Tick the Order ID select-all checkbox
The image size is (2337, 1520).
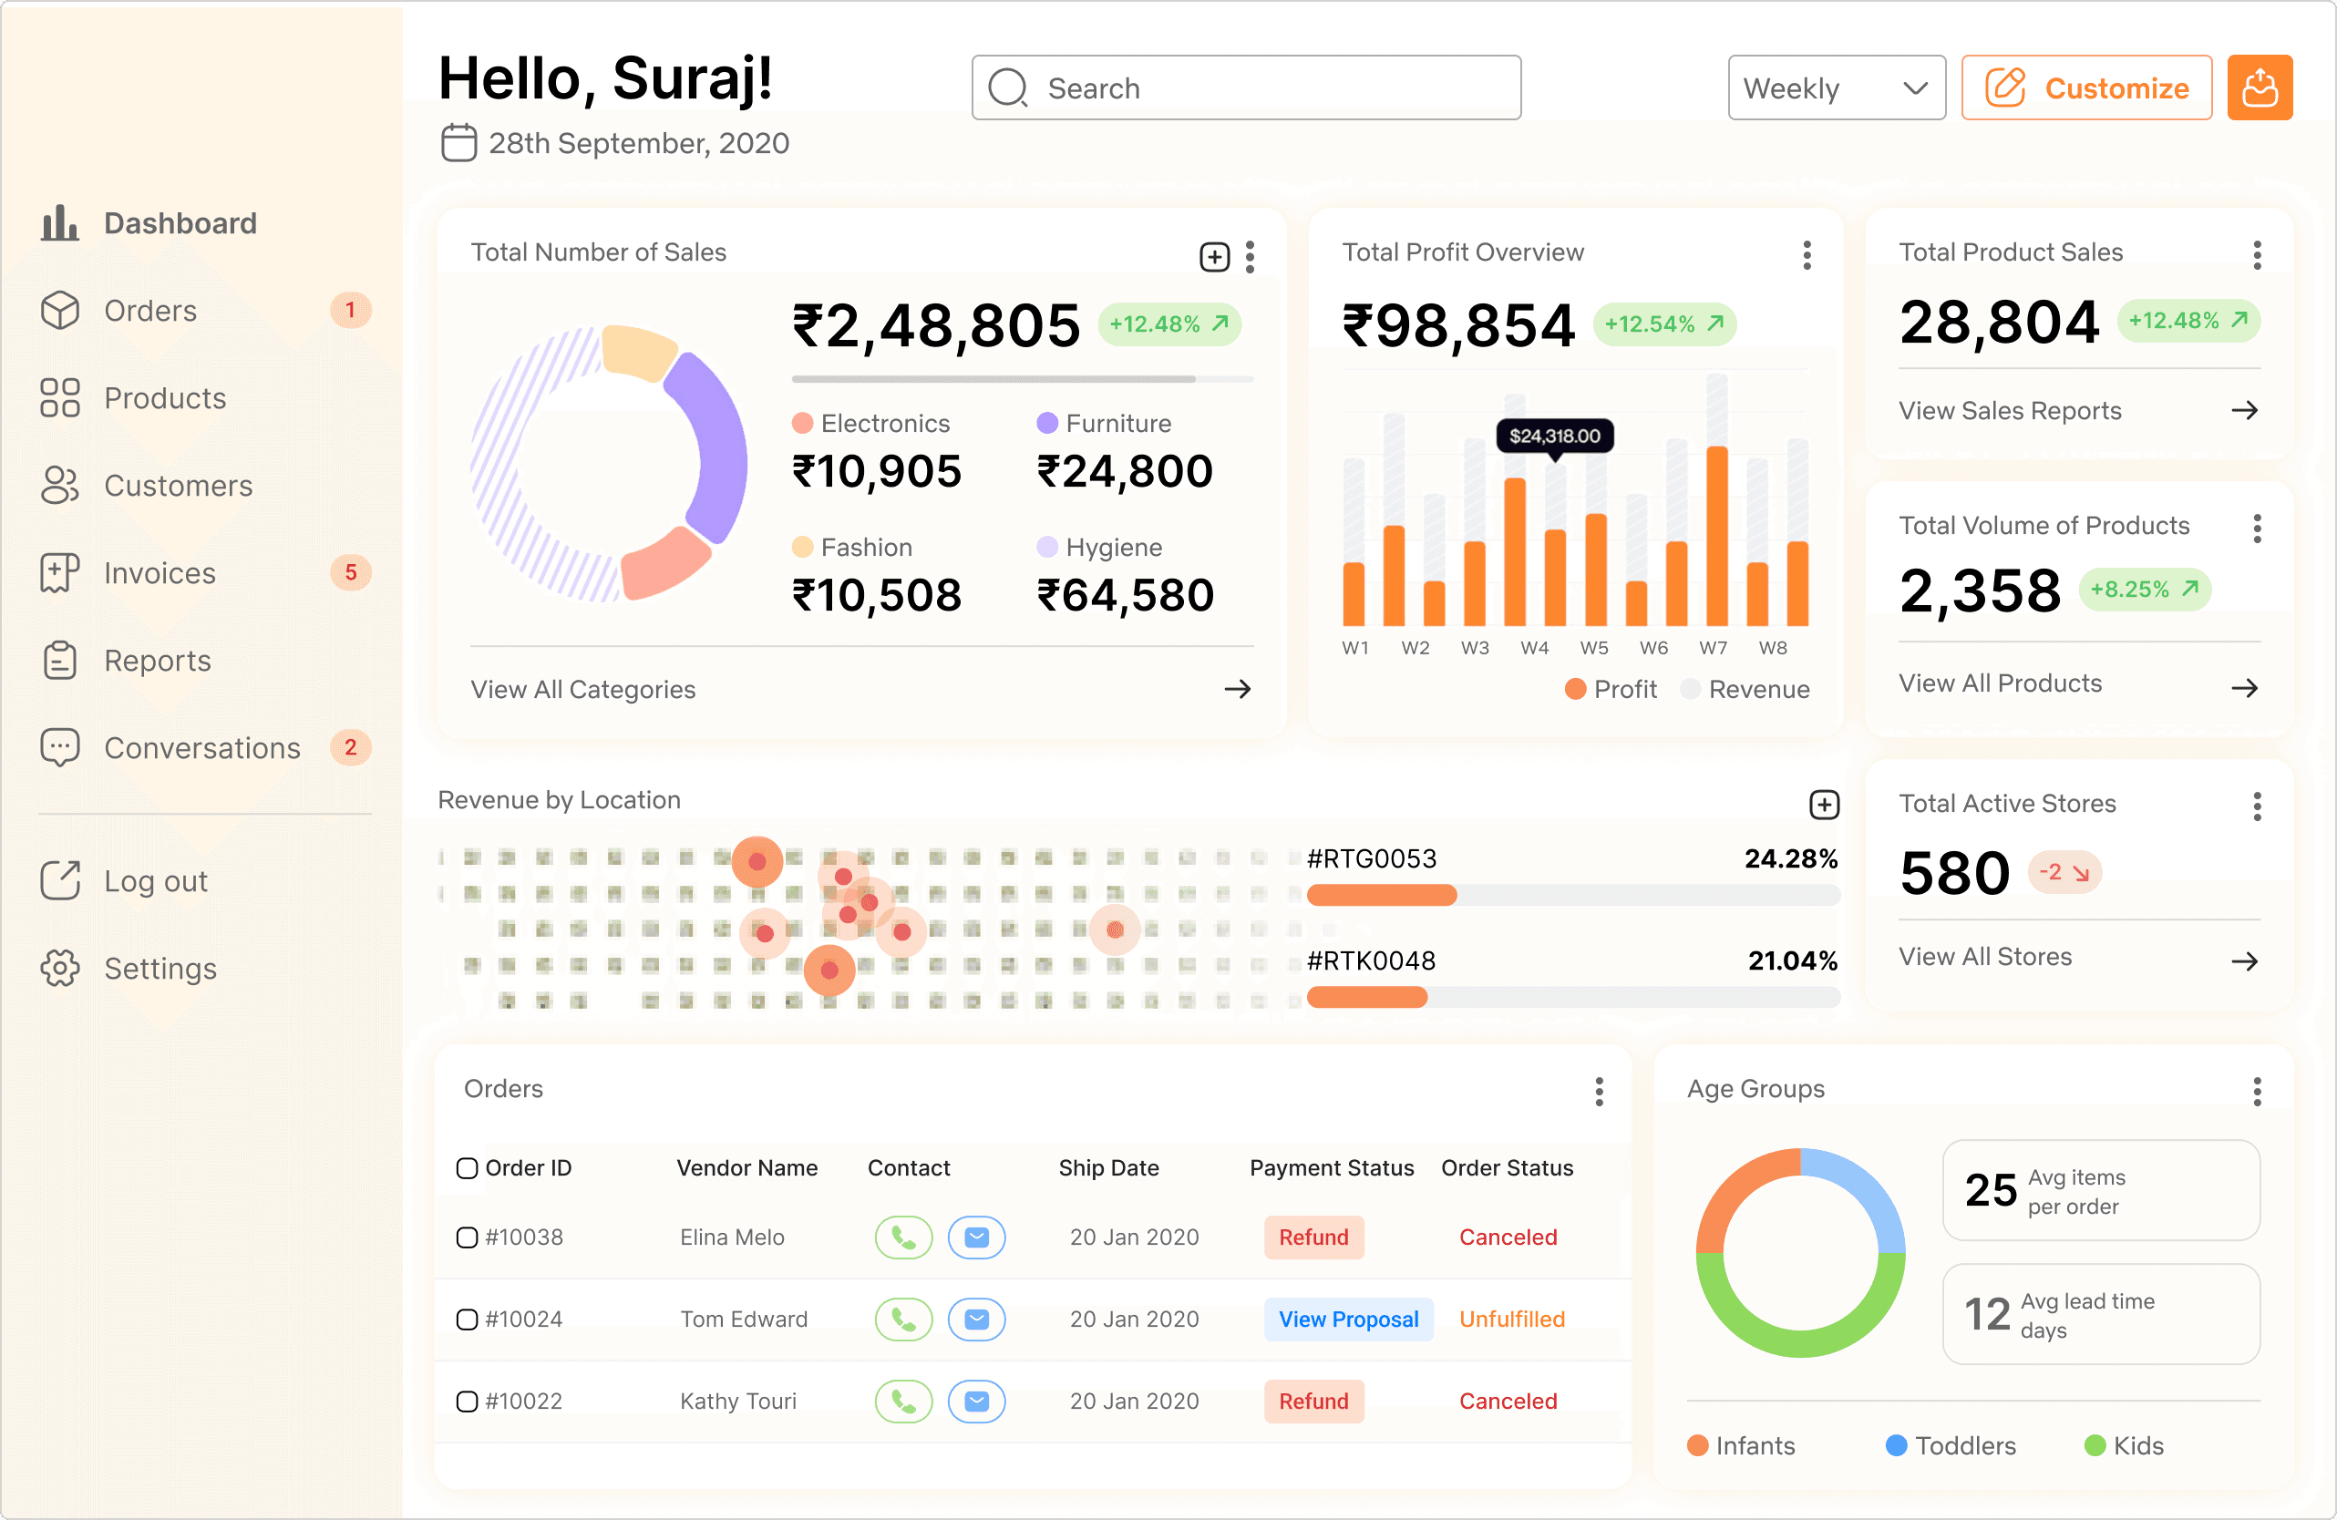[468, 1168]
